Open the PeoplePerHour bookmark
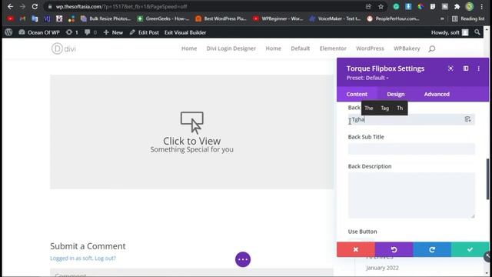 click(393, 18)
